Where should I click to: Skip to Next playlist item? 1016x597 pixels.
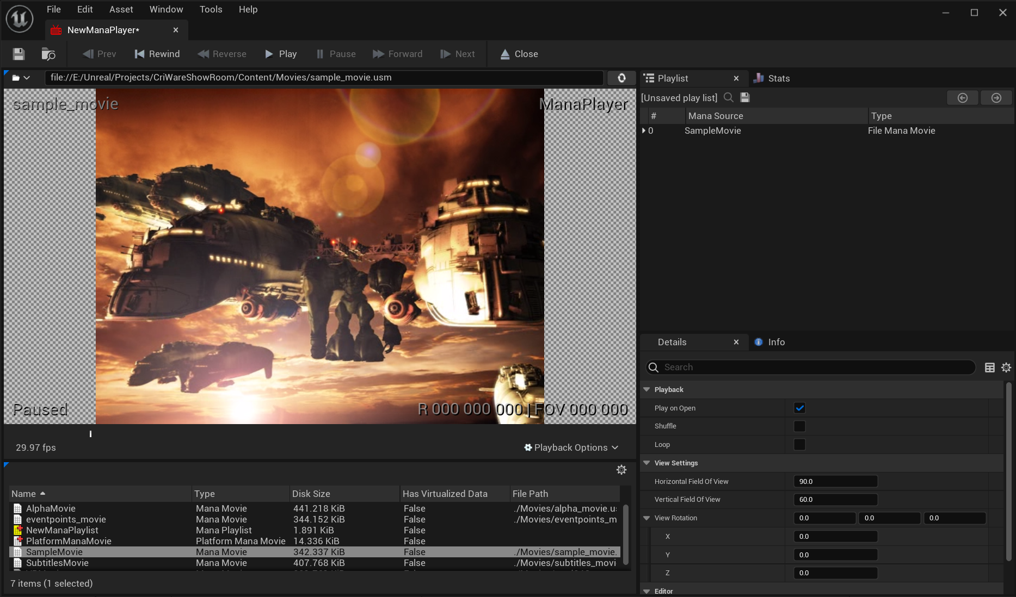point(457,54)
